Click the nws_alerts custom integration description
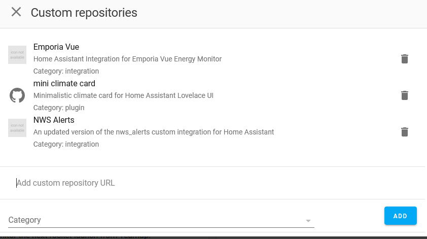The width and height of the screenshot is (427, 239). [154, 132]
